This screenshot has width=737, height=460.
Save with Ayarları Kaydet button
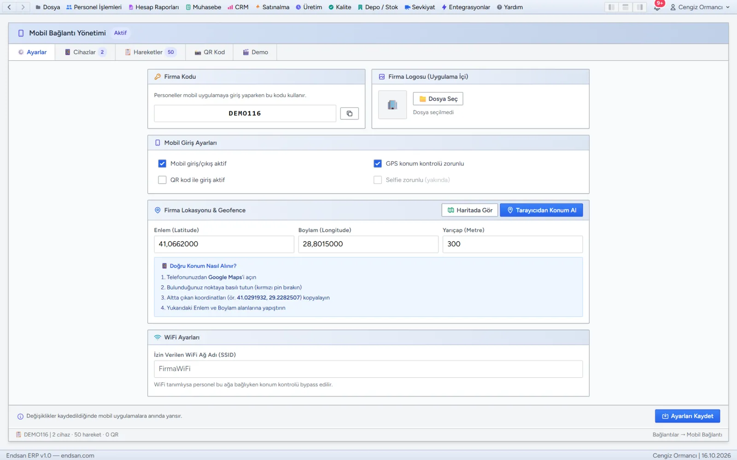687,416
